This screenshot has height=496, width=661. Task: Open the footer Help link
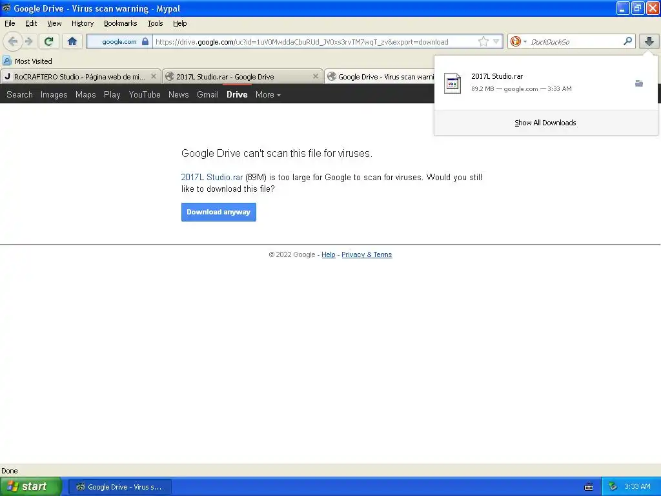[x=329, y=254]
